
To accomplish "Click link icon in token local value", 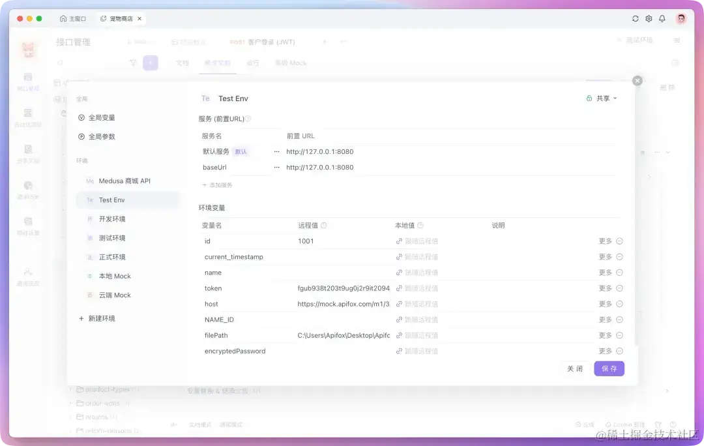I will point(399,288).
